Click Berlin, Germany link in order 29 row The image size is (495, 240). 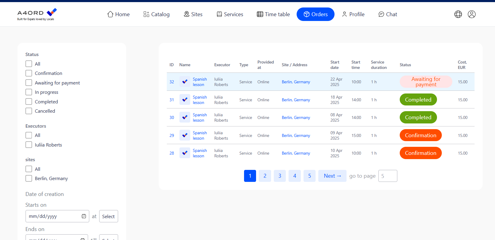296,135
